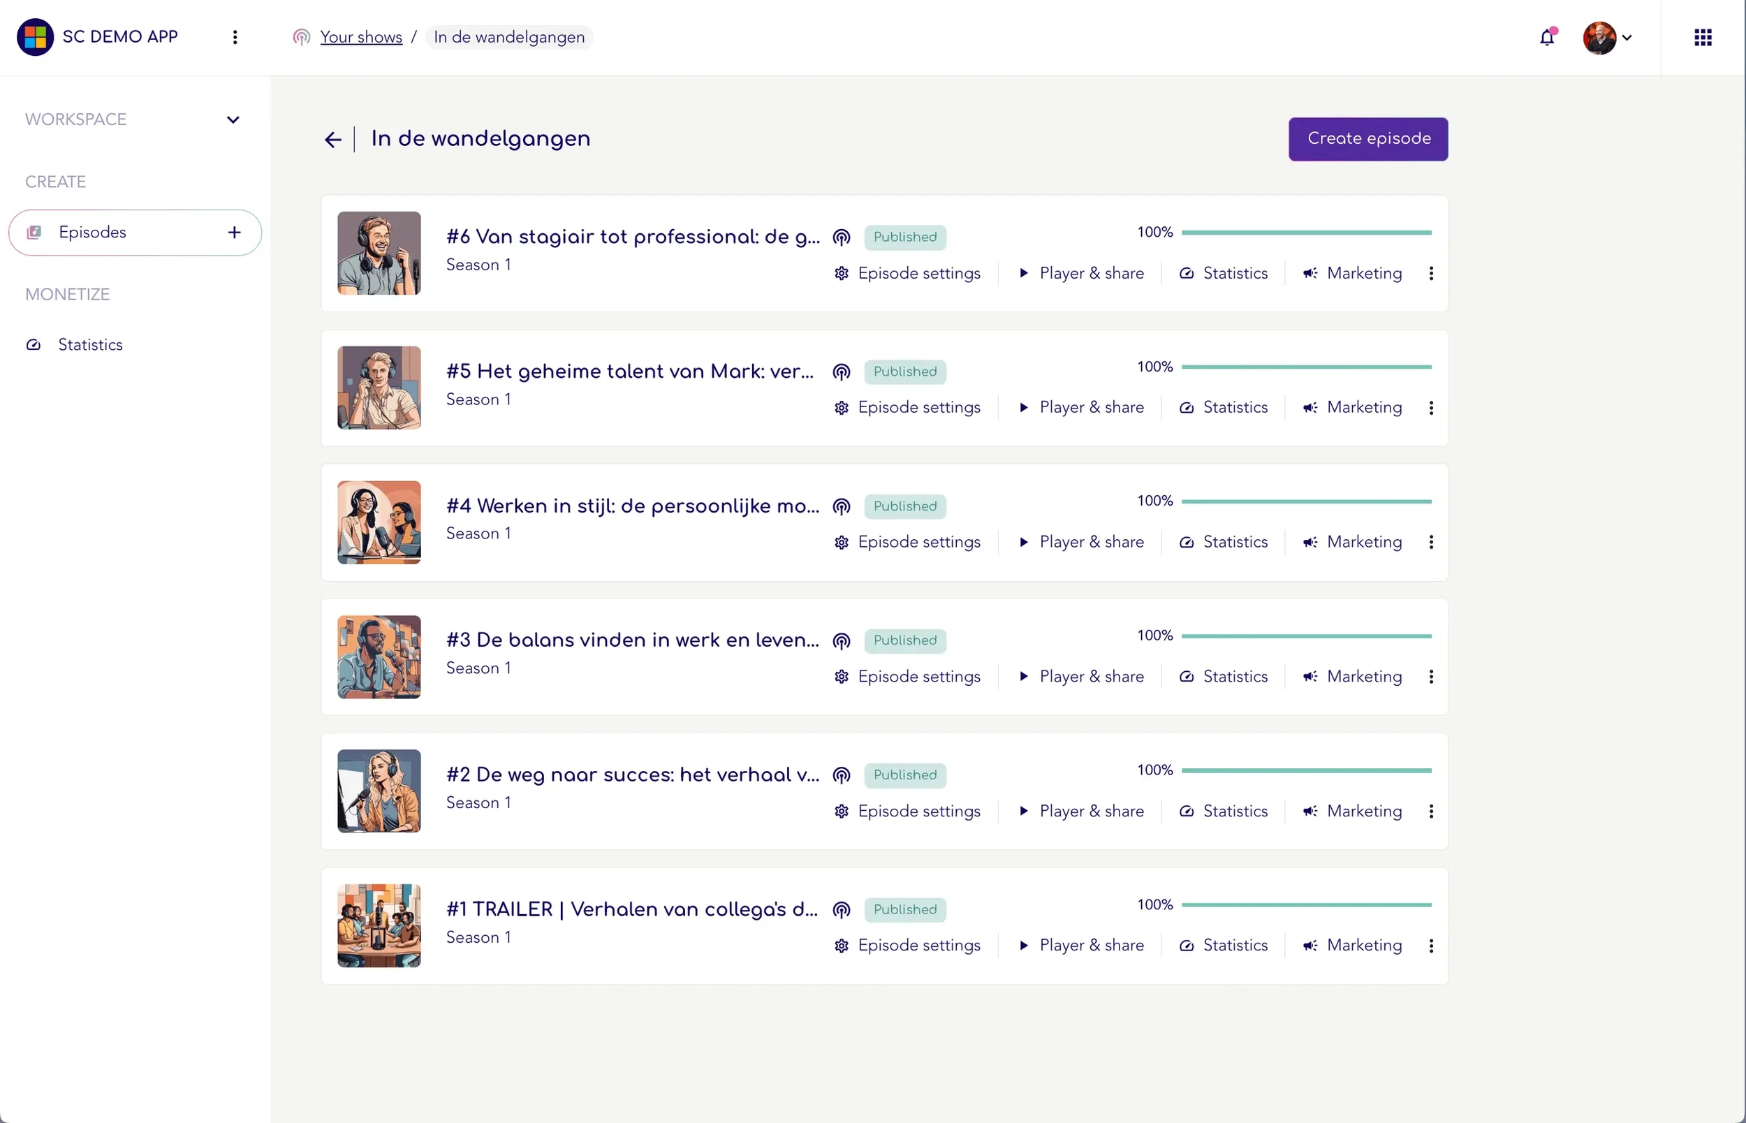Screen dimensions: 1746x1123
Task: Open the Your shows breadcrumb link
Action: [x=361, y=36]
